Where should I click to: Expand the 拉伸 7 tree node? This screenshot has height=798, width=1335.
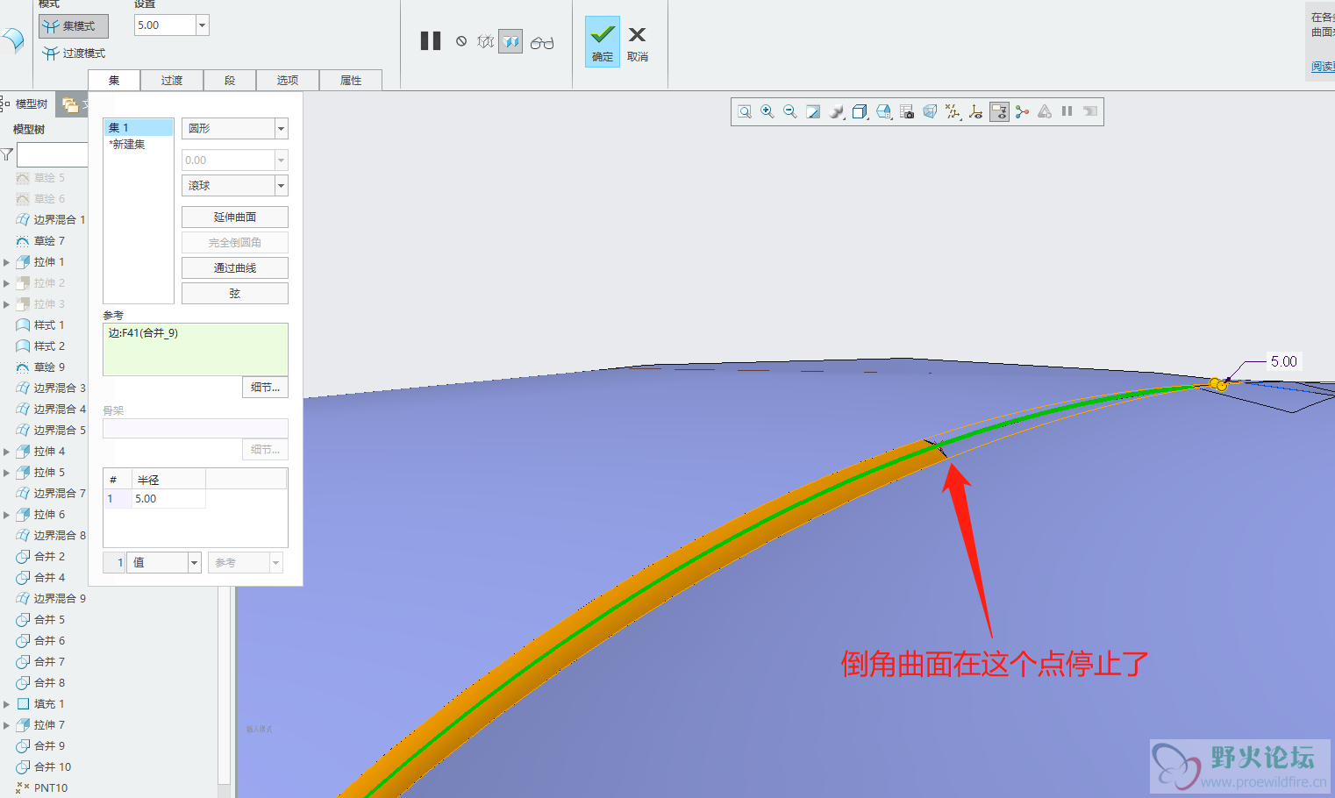click(7, 725)
